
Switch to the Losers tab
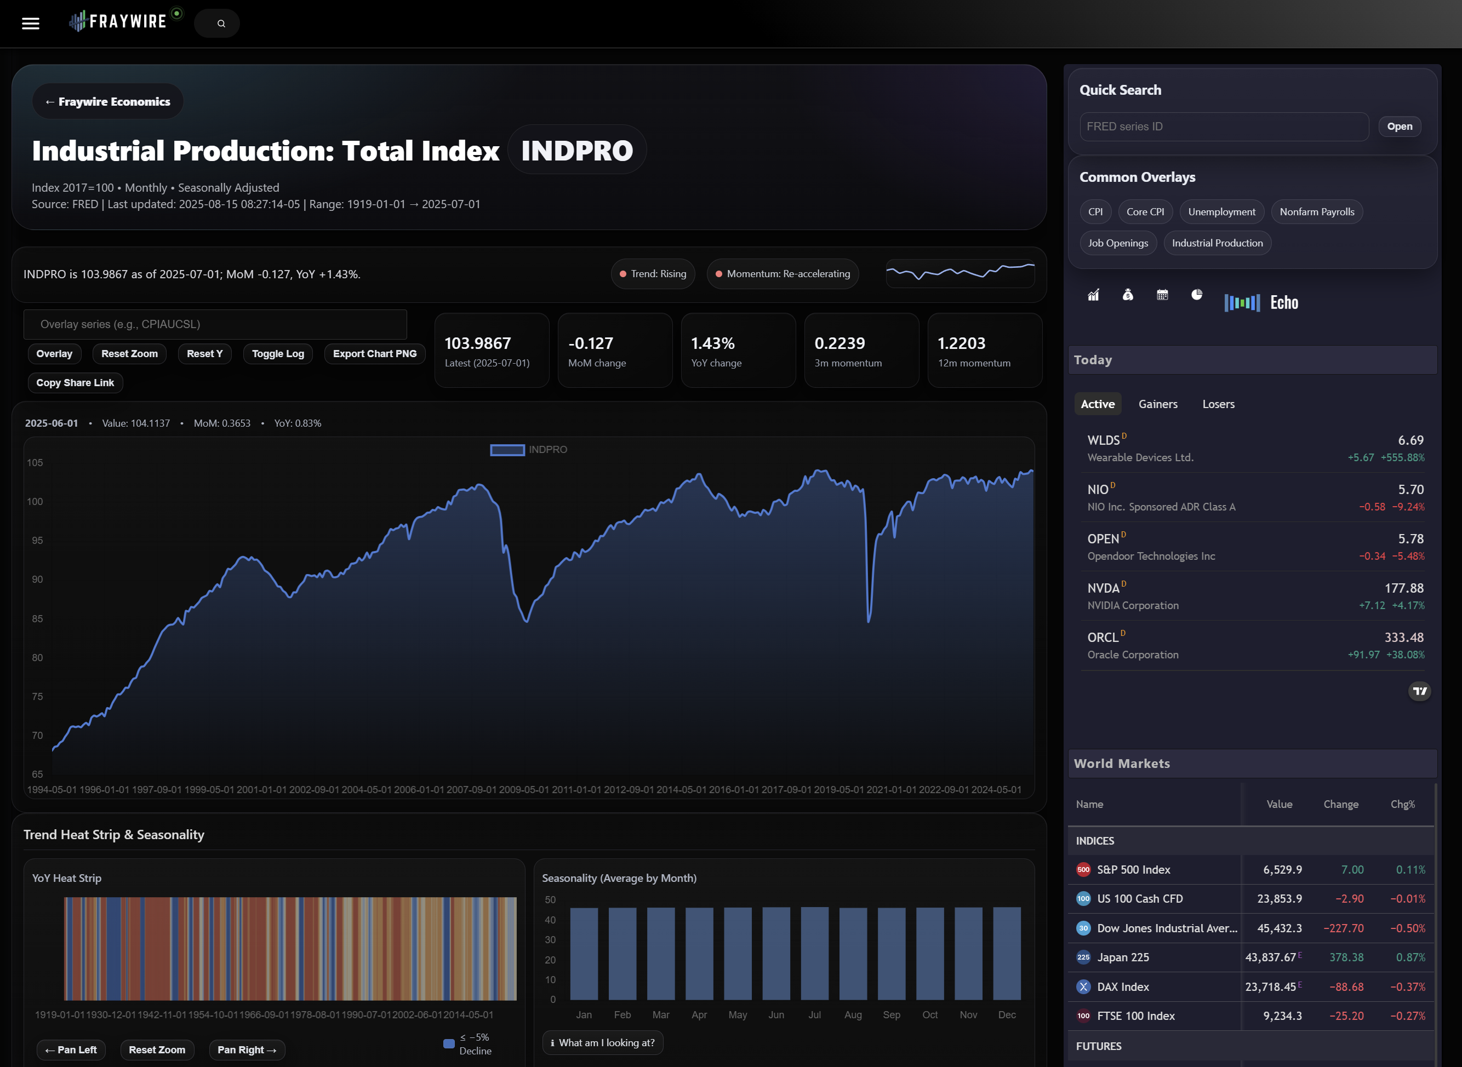click(1218, 404)
